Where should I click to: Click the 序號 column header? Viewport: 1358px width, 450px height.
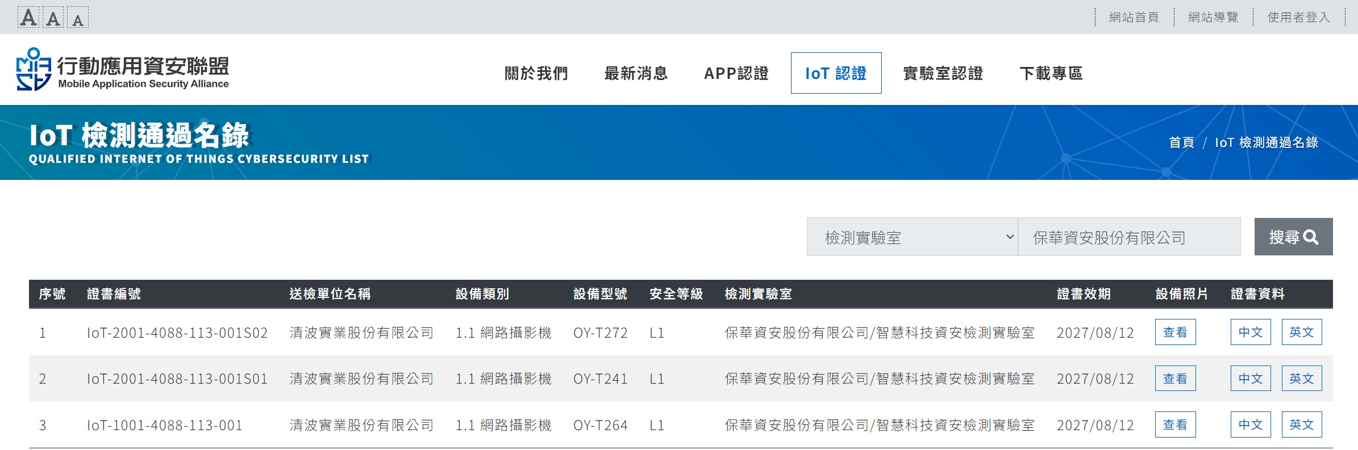(52, 294)
